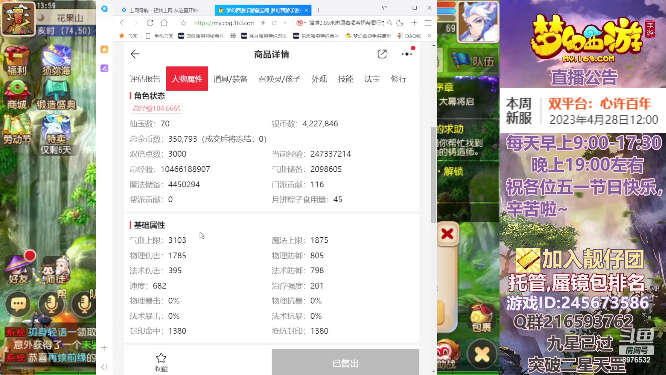
Task: Open the 特卖 sale icon in game
Action: tap(56, 129)
